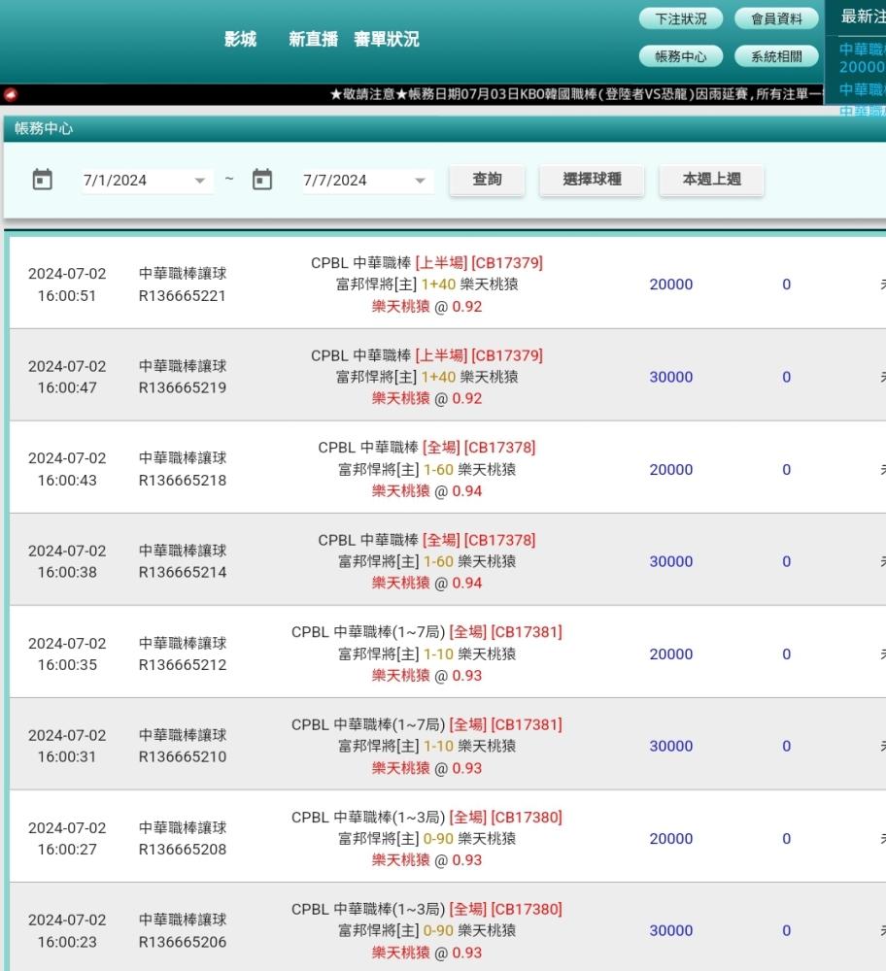Click the 系統相關 button

[776, 56]
